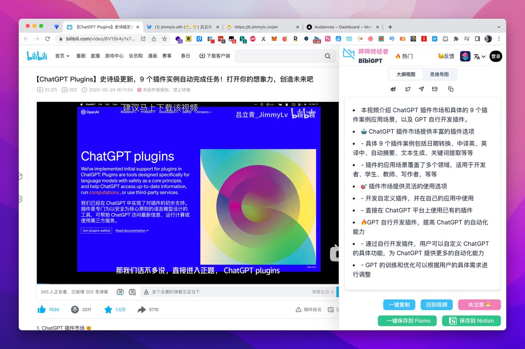525x349 pixels.
Task: Open 弹幕礼仪 etiquette link
Action: pyautogui.click(x=322, y=292)
